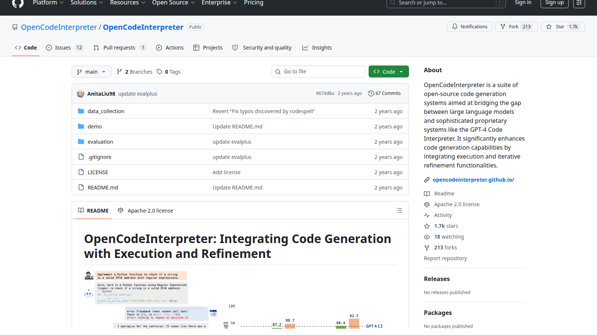Select the README tab
The width and height of the screenshot is (597, 335).
(x=93, y=210)
